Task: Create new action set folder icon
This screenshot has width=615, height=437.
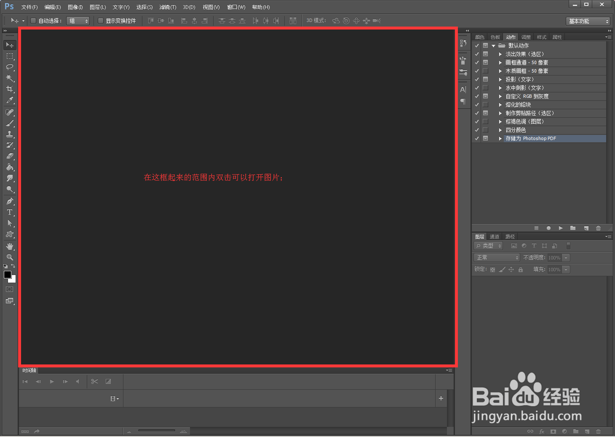Action: point(573,228)
